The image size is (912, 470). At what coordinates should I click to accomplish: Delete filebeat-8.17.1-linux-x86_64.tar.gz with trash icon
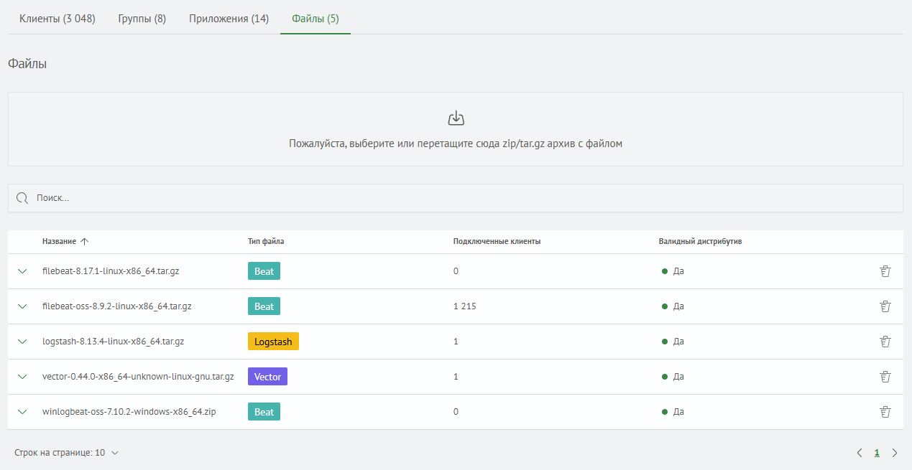tap(885, 271)
